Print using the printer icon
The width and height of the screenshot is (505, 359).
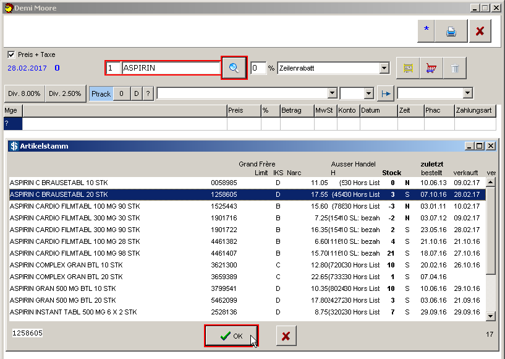point(451,31)
